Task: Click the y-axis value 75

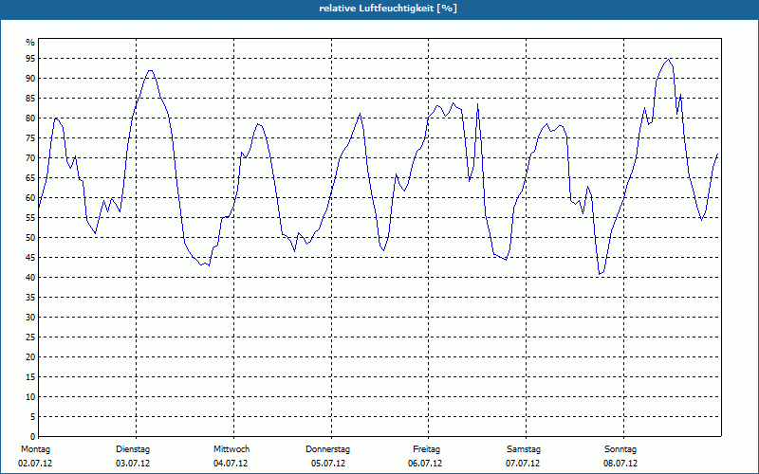Action: click(x=30, y=137)
